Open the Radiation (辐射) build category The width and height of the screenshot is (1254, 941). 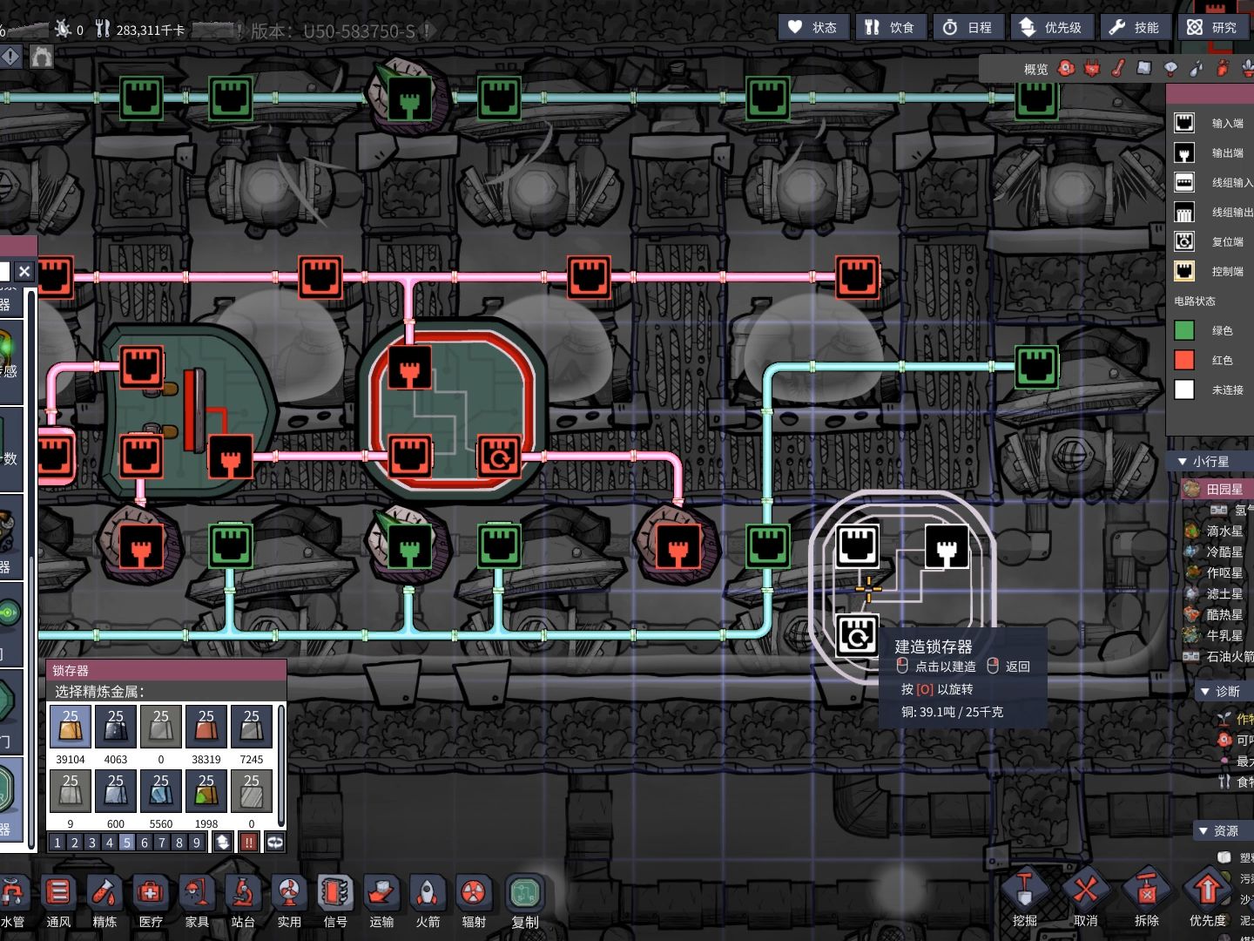pyautogui.click(x=474, y=901)
